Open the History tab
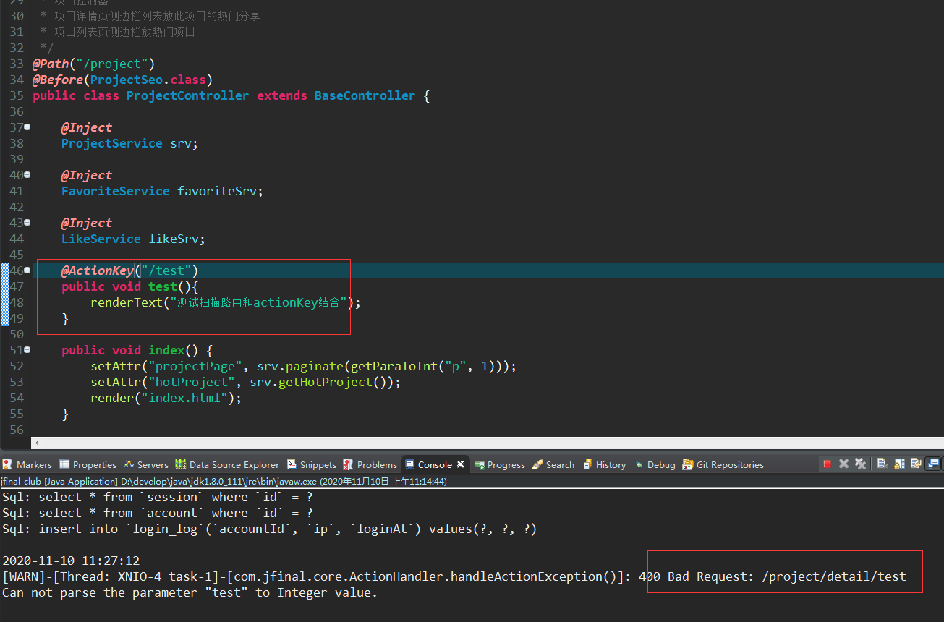 (x=604, y=464)
